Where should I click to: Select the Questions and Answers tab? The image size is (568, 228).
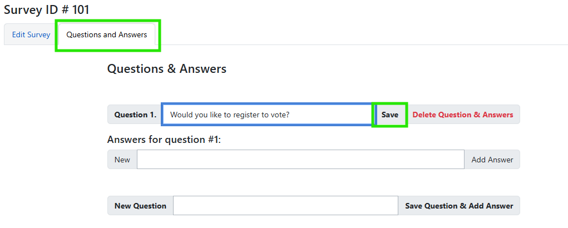point(107,34)
